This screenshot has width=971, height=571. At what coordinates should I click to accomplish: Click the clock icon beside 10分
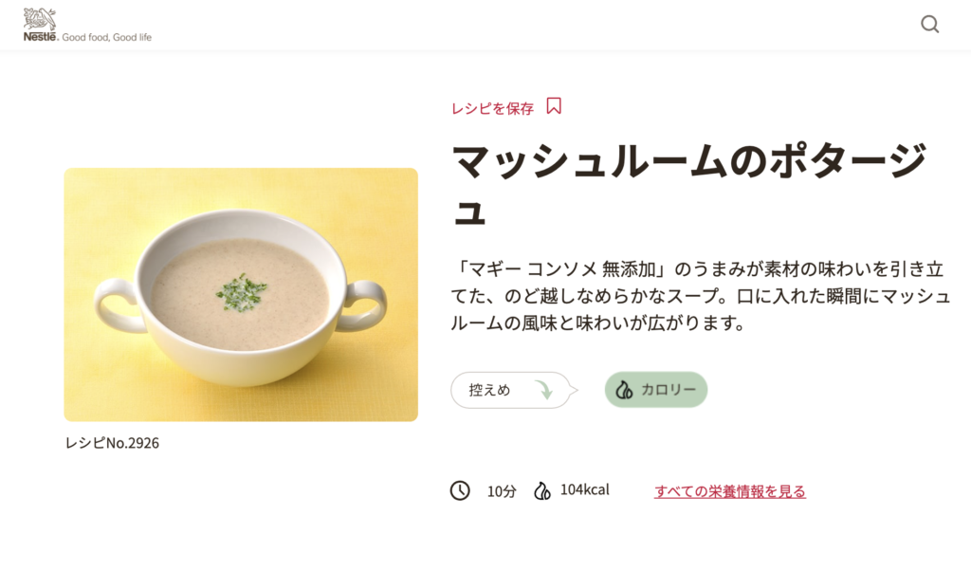click(x=460, y=490)
